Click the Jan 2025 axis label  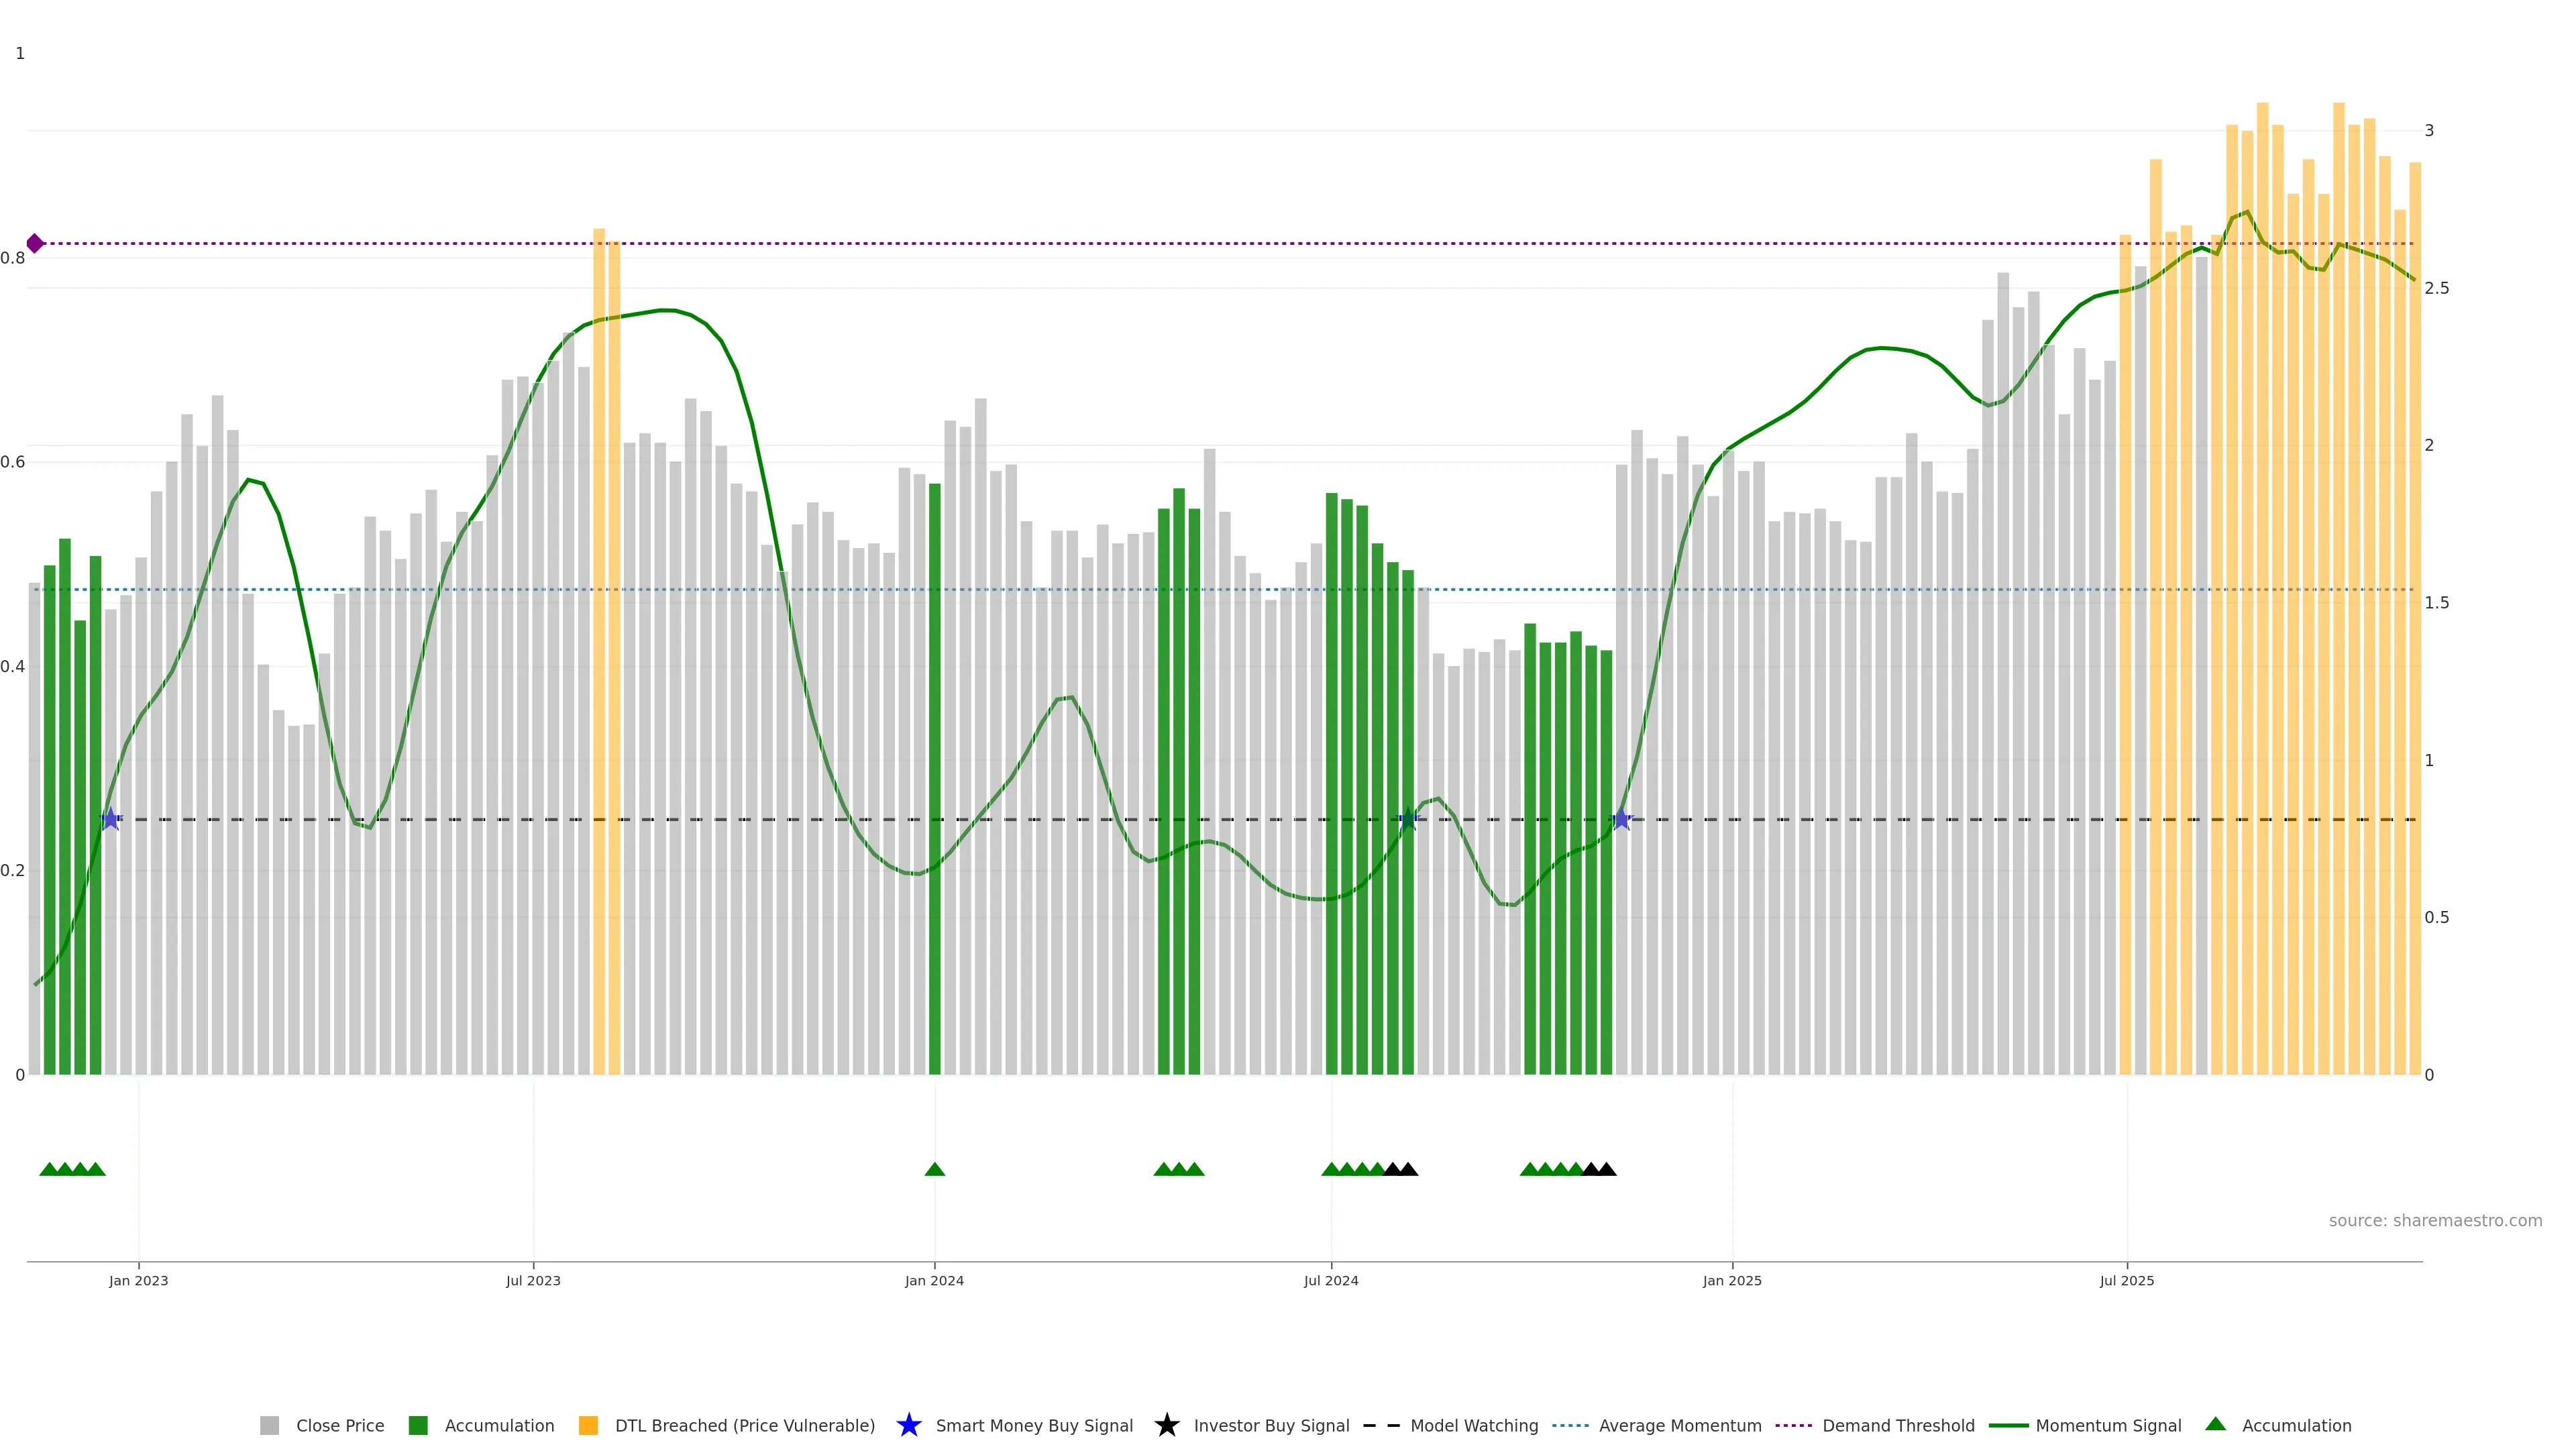point(1732,1280)
